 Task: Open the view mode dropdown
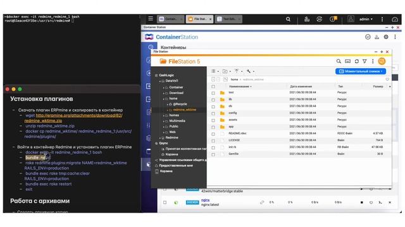tap(215, 71)
